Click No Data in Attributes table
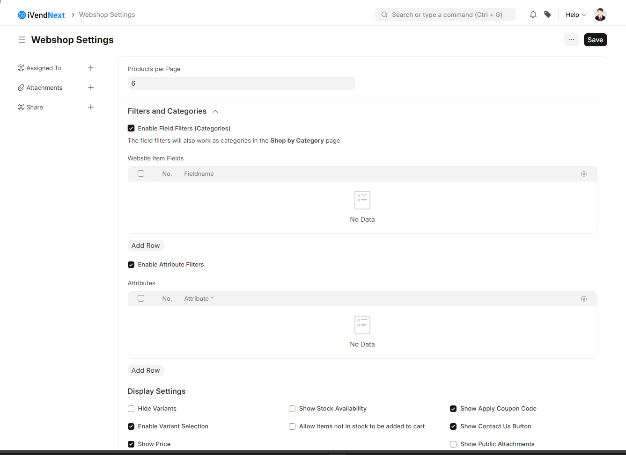The image size is (626, 455). pos(362,344)
